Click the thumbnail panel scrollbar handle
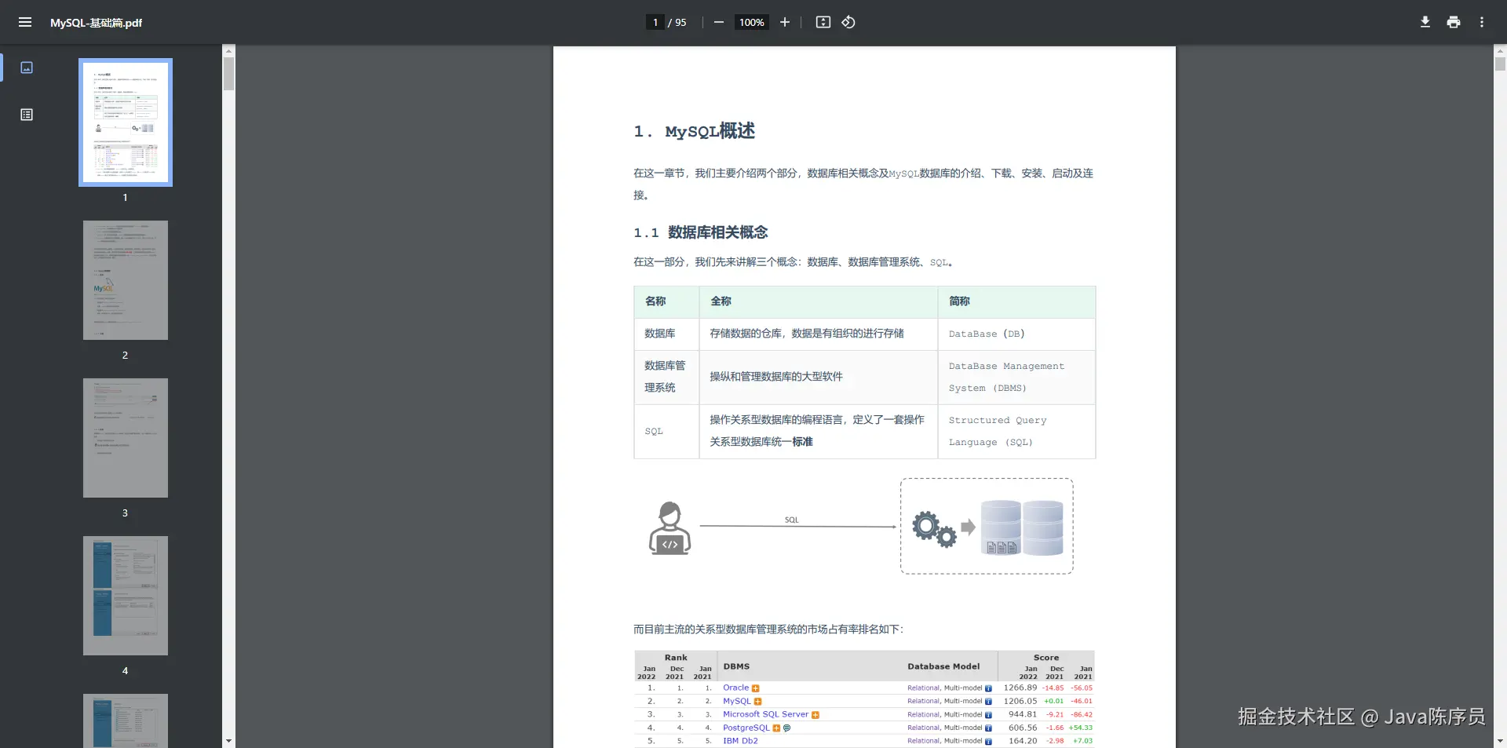The width and height of the screenshot is (1507, 748). (228, 74)
